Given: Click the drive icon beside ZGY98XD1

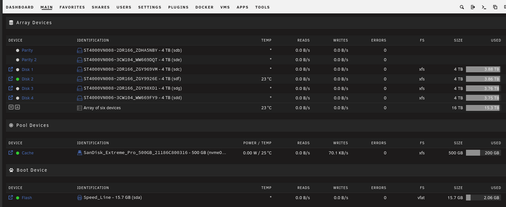Looking at the screenshot, I should [x=79, y=88].
